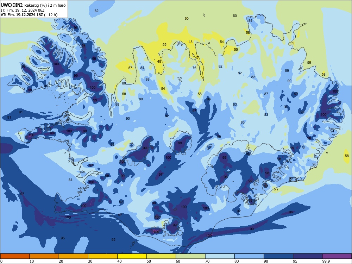Select the 95–99.9 navy legend swatch

[x=308, y=256]
